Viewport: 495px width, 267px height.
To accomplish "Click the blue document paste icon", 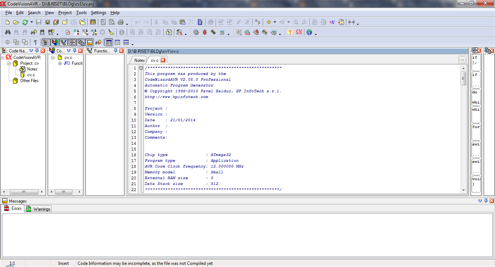I will tap(200, 22).
